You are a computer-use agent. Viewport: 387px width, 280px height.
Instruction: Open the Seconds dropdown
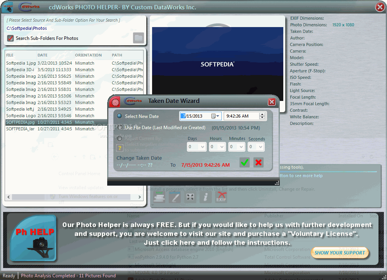260,147
